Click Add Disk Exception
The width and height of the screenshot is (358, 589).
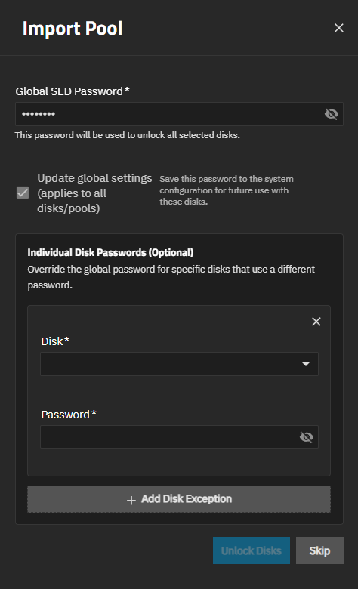click(x=179, y=499)
